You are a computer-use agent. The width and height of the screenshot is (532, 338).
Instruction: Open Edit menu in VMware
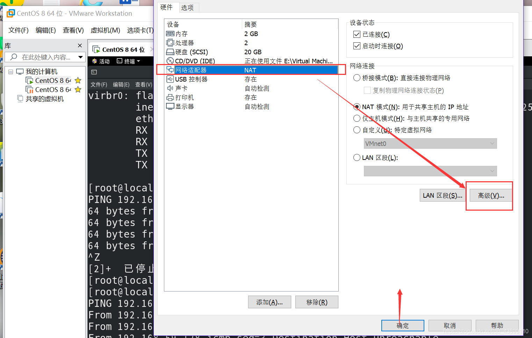(46, 30)
